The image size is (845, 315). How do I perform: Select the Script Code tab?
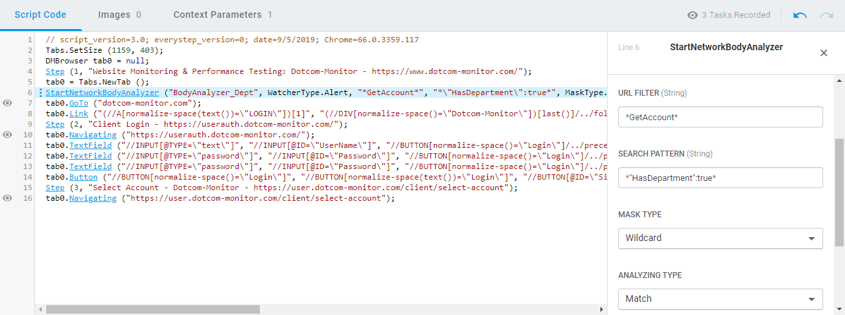pyautogui.click(x=40, y=15)
